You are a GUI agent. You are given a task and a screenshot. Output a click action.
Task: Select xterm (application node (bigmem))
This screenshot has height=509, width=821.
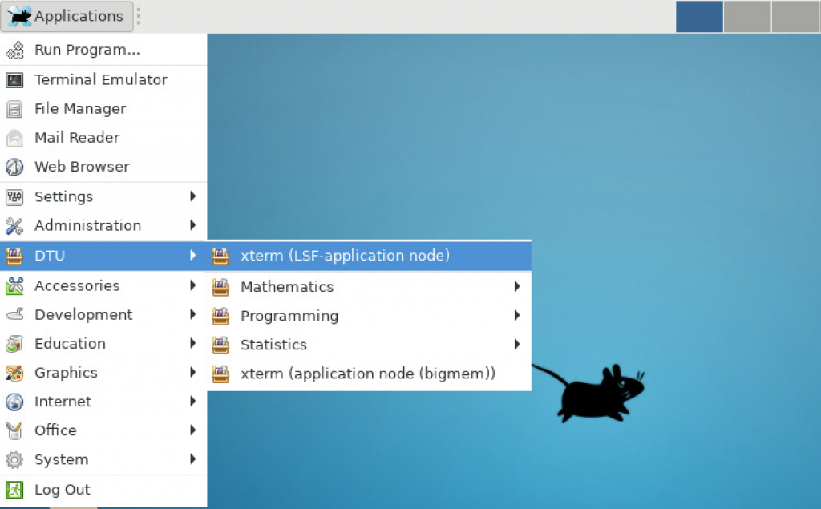(x=367, y=373)
